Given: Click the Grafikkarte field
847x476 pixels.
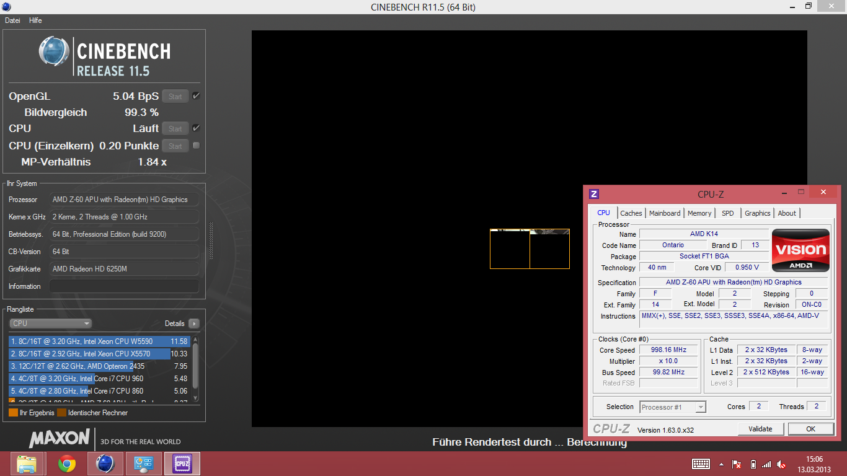Looking at the screenshot, I should [124, 269].
